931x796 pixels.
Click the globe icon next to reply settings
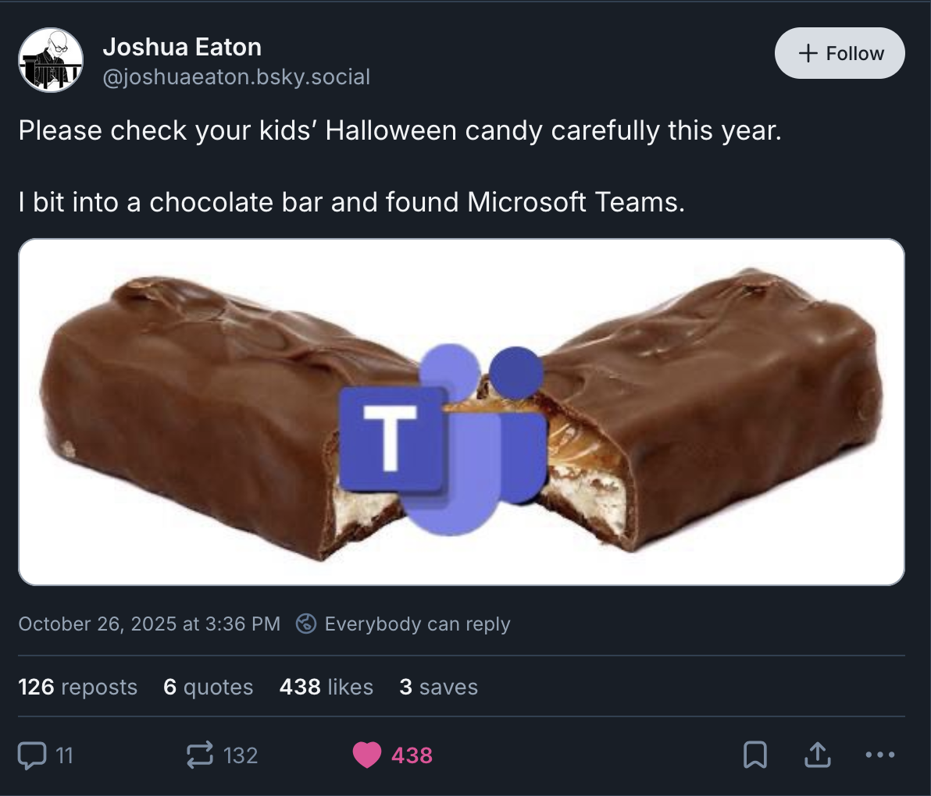point(305,624)
